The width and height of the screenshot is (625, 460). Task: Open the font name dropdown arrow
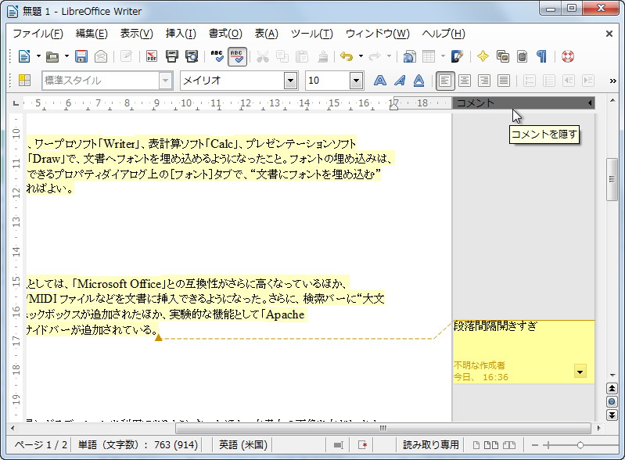[x=291, y=81]
